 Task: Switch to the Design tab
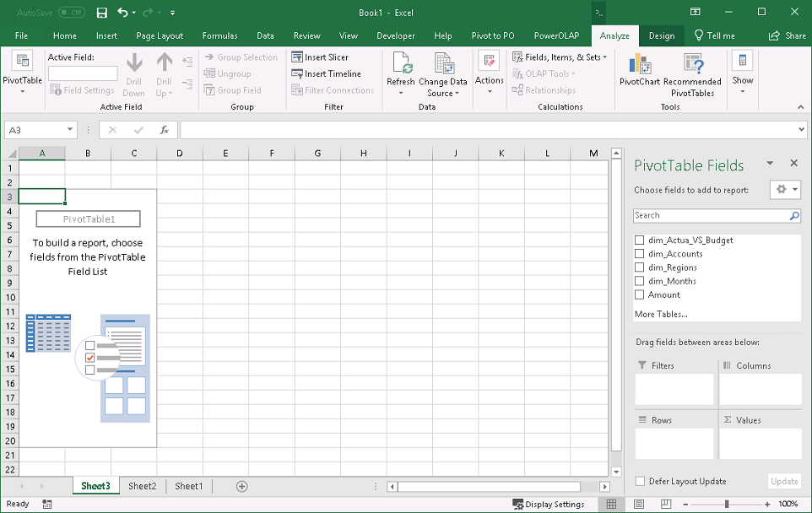pyautogui.click(x=662, y=35)
